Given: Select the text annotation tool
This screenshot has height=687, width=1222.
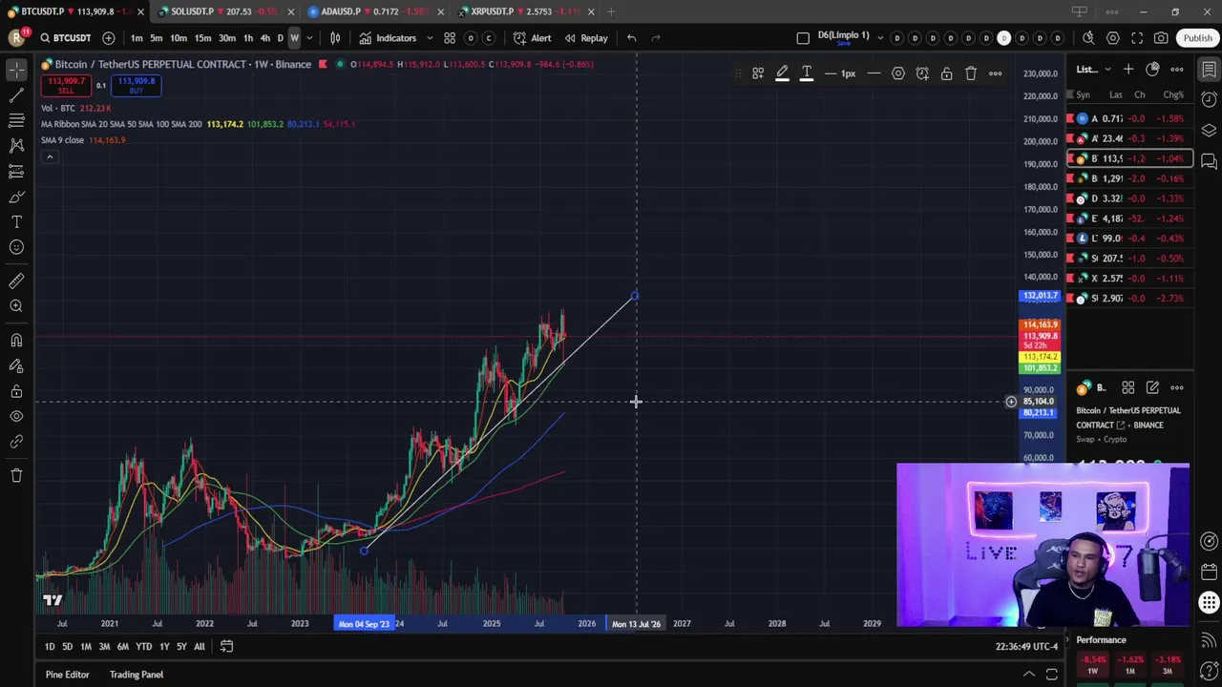Looking at the screenshot, I should click(16, 221).
